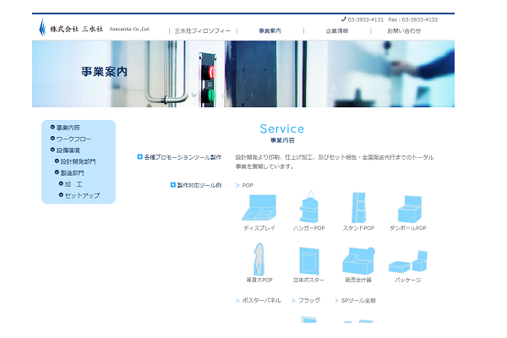Image resolution: width=507 pixels, height=338 pixels.
Task: Expand 事業内容 in the sidebar
Action: coord(68,127)
